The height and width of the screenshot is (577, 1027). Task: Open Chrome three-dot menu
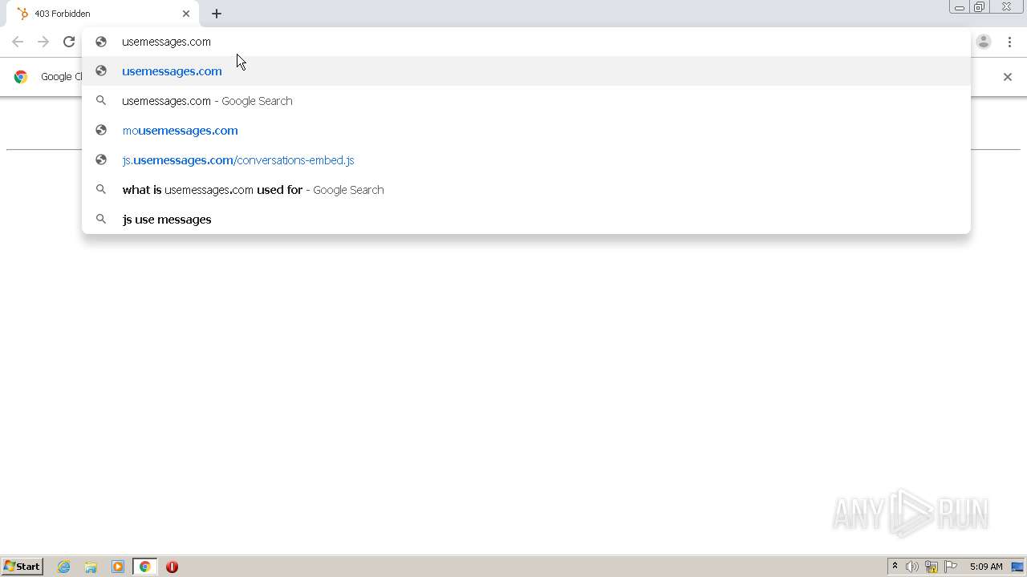(1009, 42)
